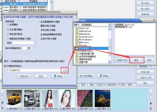Click the 导入照片 button
This screenshot has width=157, height=112.
click(145, 3)
